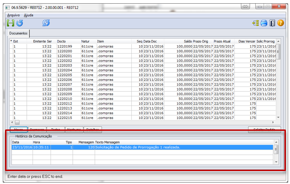Click the Detalhar button

[x=93, y=129]
